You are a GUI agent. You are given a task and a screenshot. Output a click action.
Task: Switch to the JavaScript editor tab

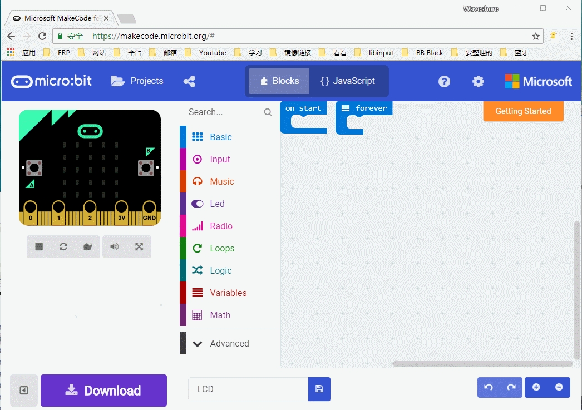(x=348, y=81)
